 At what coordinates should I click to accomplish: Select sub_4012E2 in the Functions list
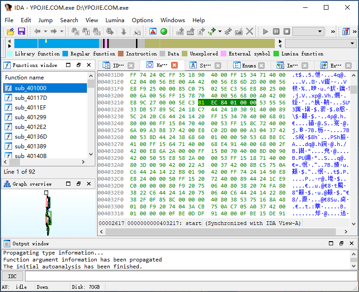click(31, 127)
